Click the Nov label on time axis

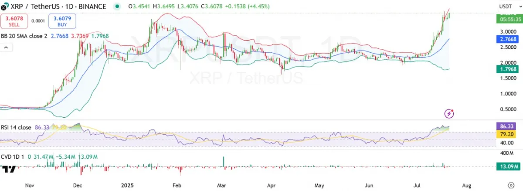click(x=30, y=185)
